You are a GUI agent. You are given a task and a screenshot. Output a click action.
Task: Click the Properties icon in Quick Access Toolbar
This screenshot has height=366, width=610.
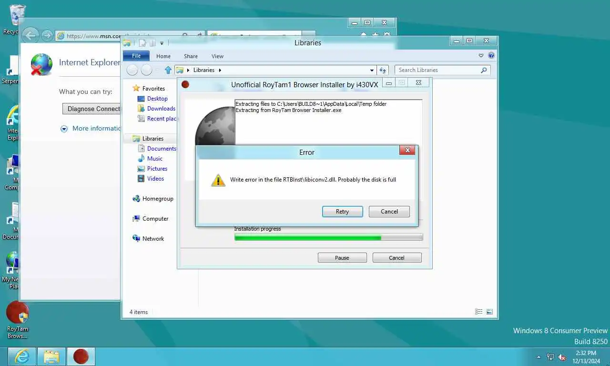[x=142, y=43]
